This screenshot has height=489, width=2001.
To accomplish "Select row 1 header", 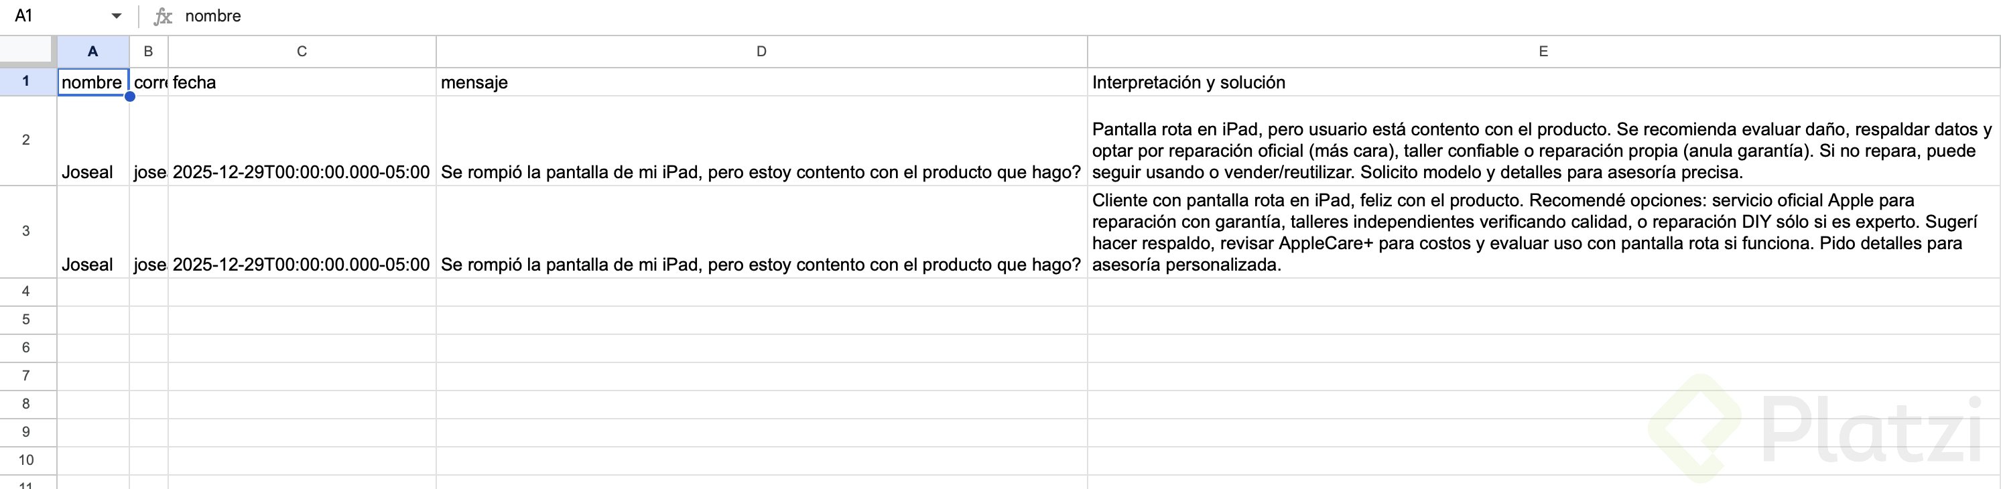I will click(26, 82).
